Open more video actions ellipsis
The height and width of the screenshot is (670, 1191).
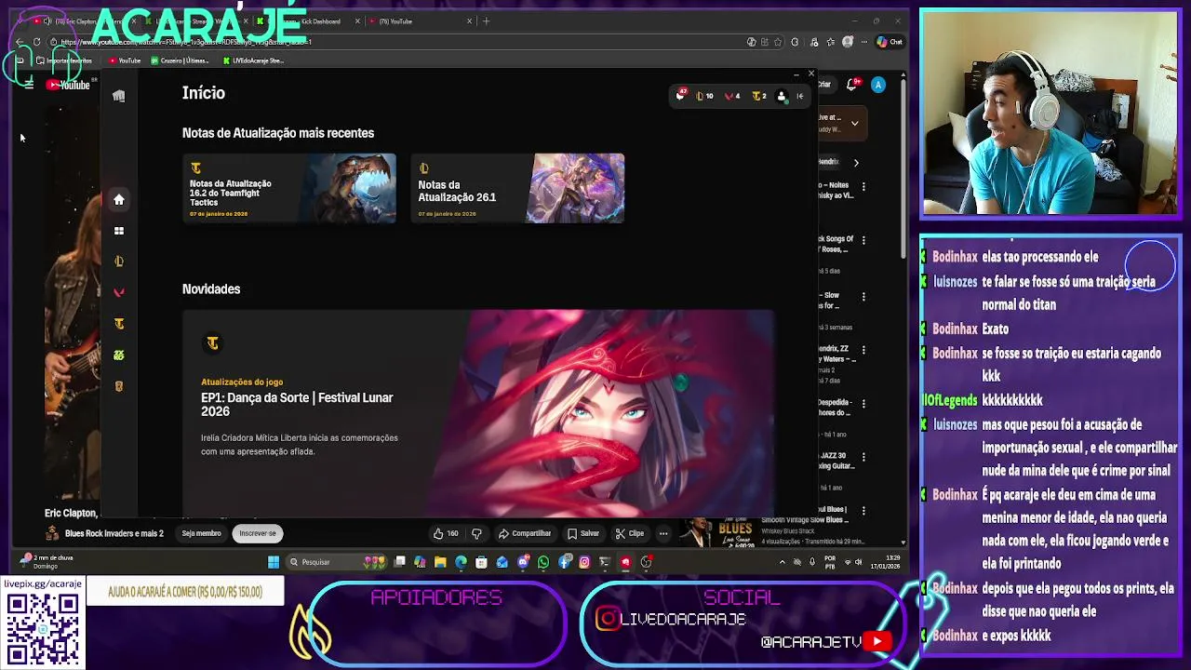click(x=663, y=533)
